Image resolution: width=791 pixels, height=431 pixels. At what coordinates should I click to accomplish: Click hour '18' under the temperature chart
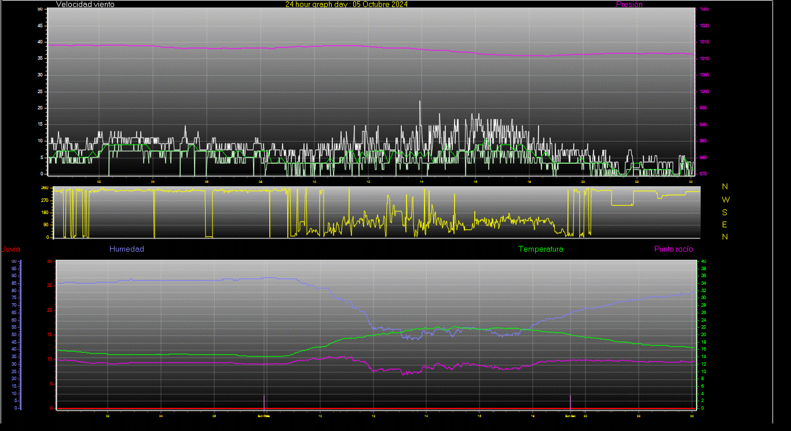point(532,415)
